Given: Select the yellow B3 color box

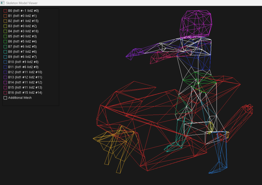Looking at the screenshot, I should [x=5, y=26].
